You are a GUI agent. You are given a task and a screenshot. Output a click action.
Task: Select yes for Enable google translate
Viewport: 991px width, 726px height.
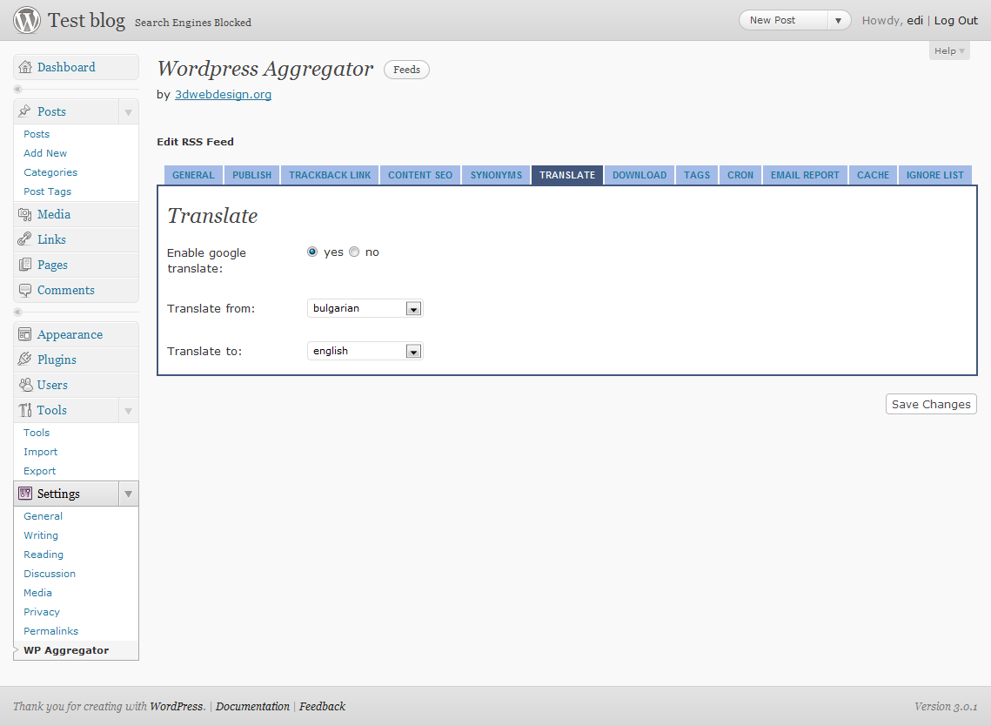[x=312, y=252]
